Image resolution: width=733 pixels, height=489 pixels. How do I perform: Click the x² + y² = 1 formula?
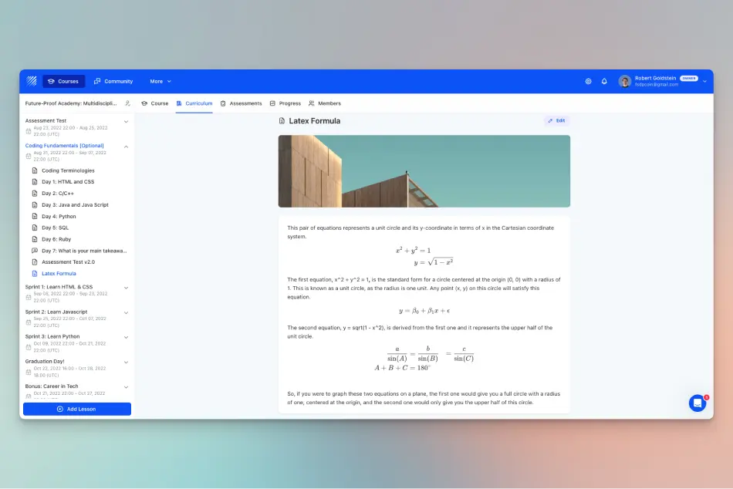pos(414,250)
